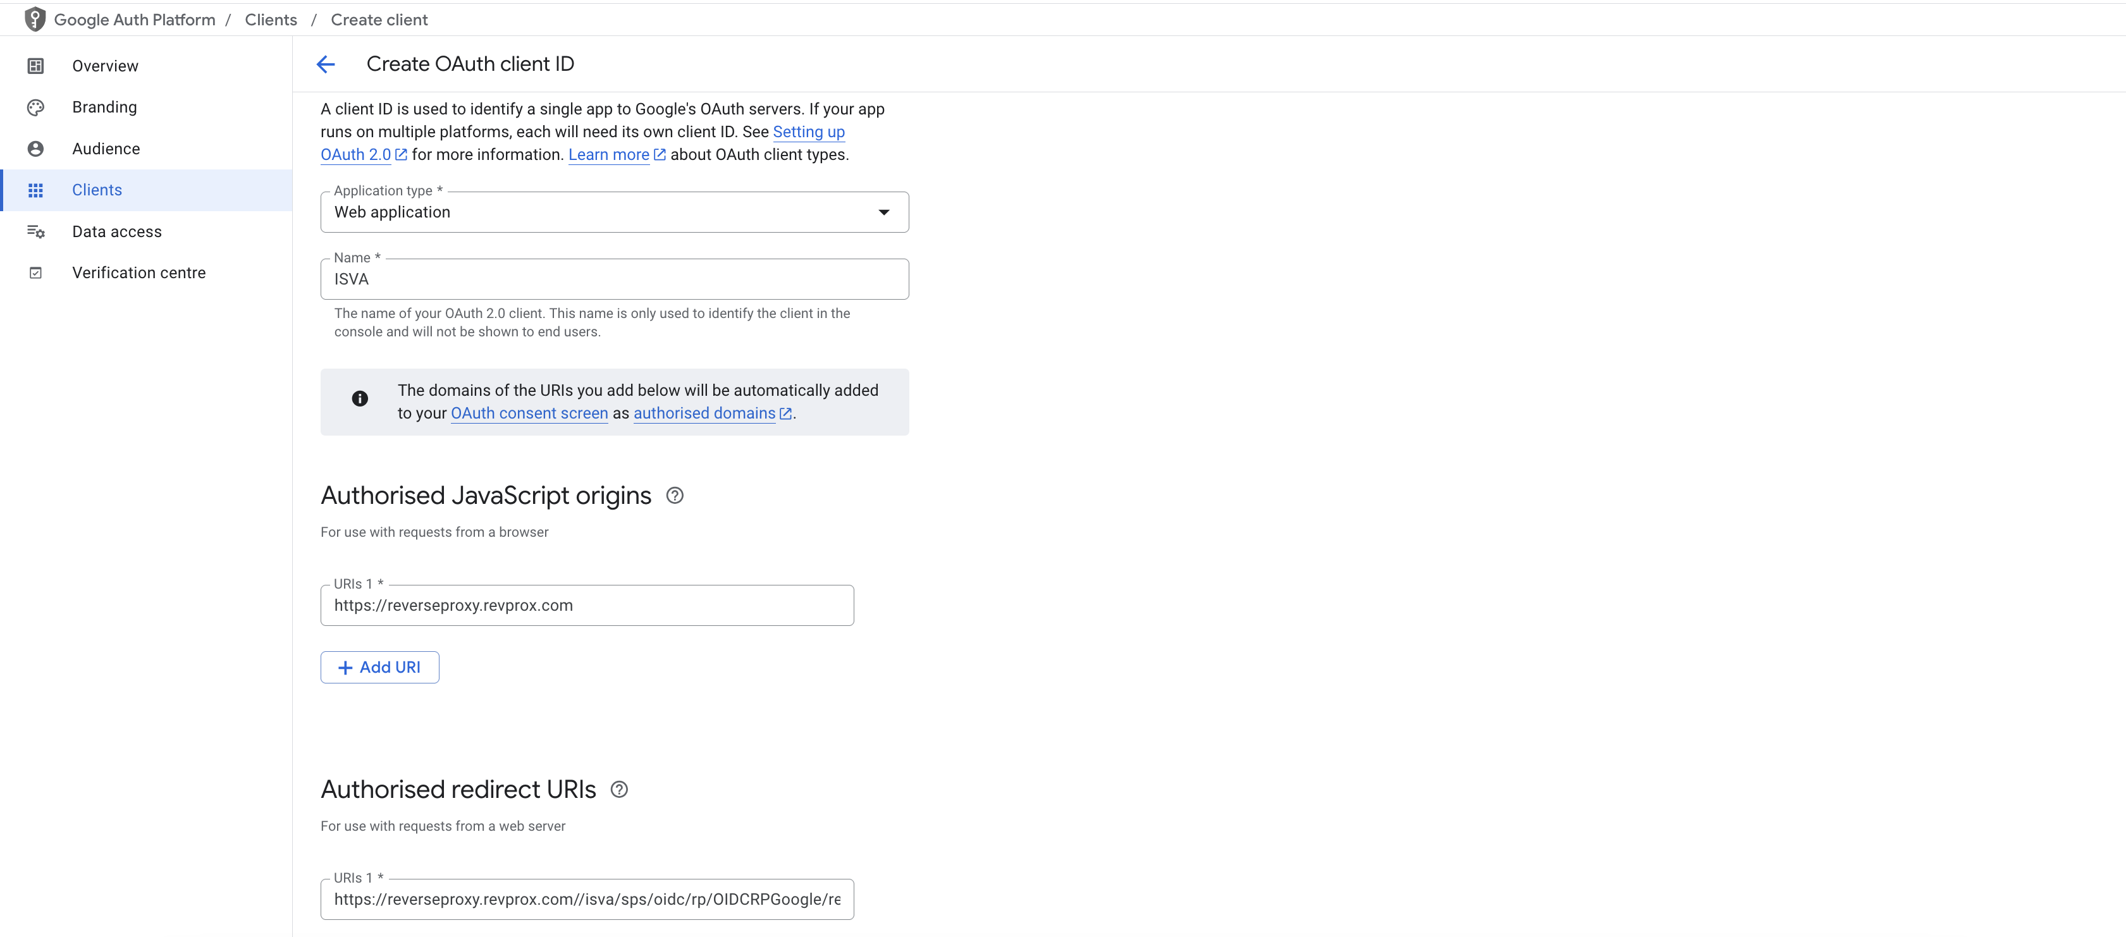Click the JavaScript origins URIs 1 field

pos(587,606)
